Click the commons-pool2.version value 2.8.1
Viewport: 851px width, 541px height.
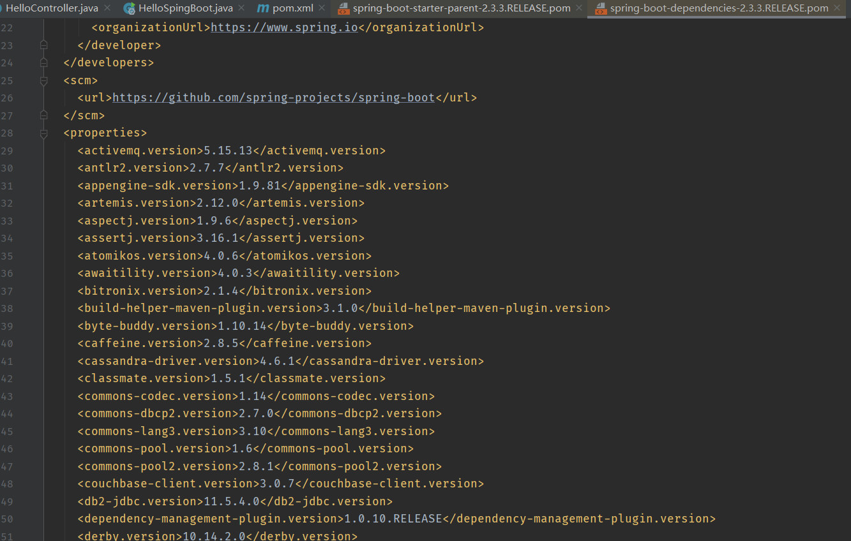(256, 466)
